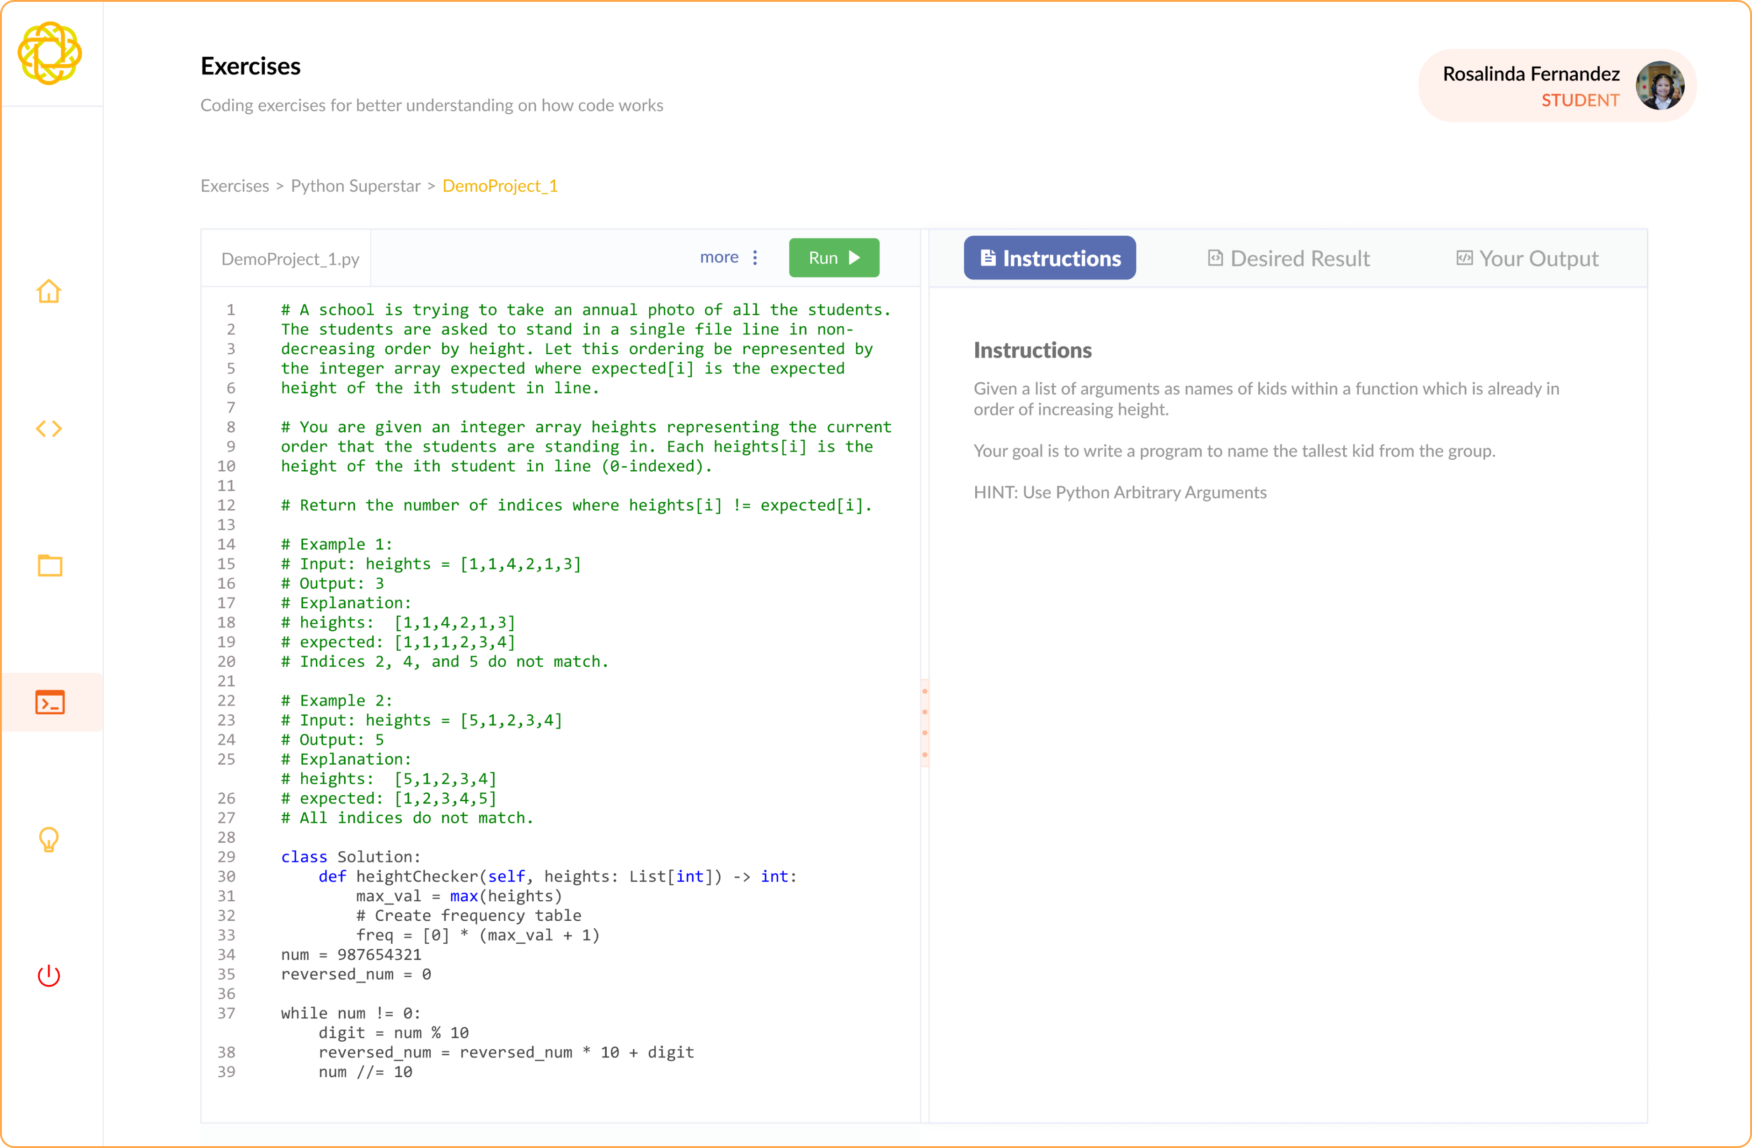Click the red power logout icon

(48, 977)
